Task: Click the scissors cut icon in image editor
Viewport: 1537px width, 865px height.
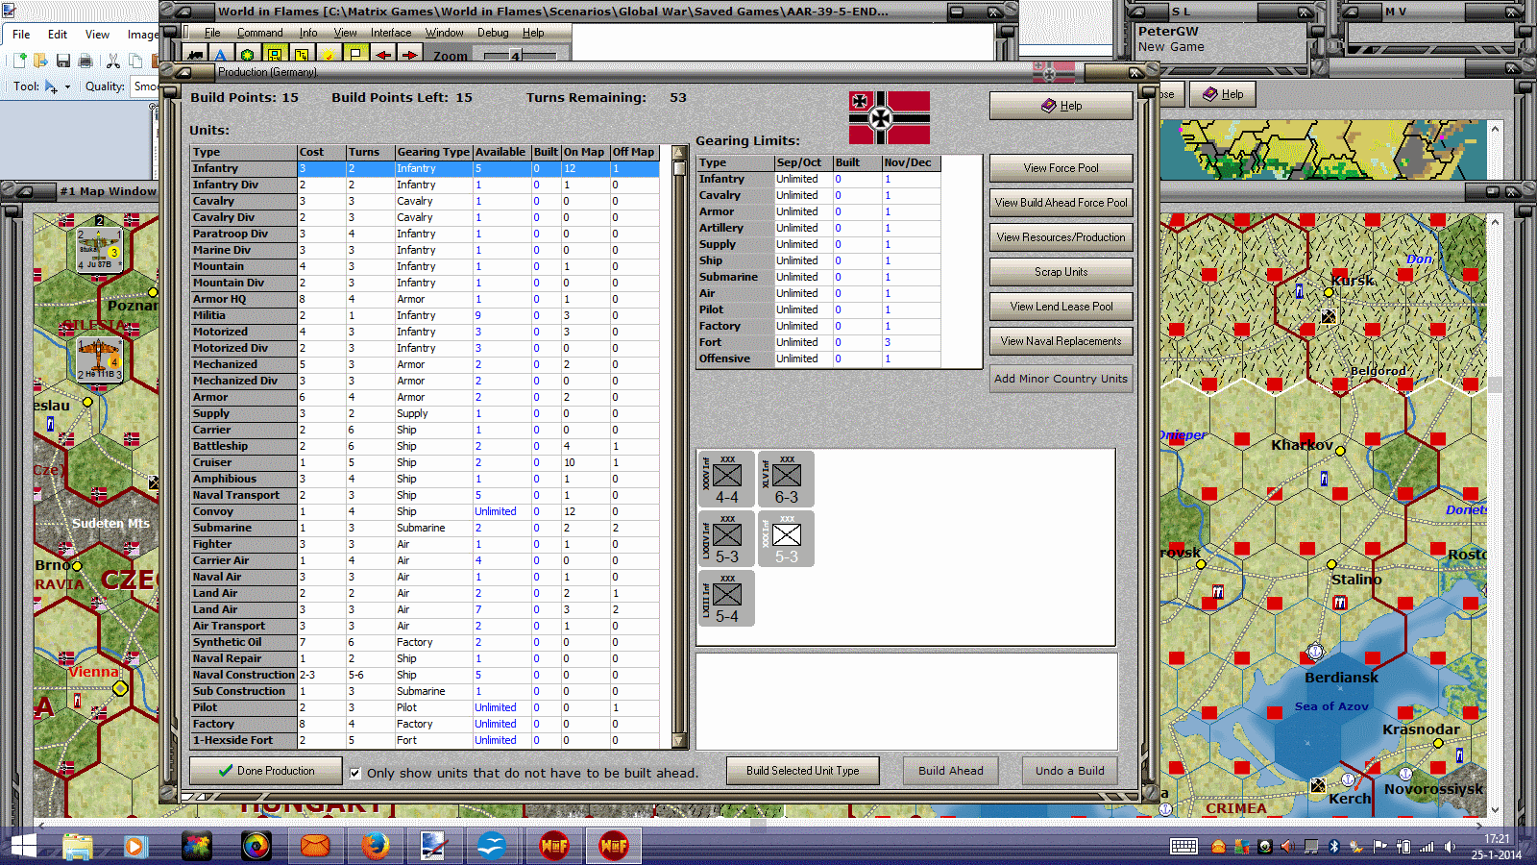Action: pos(112,61)
